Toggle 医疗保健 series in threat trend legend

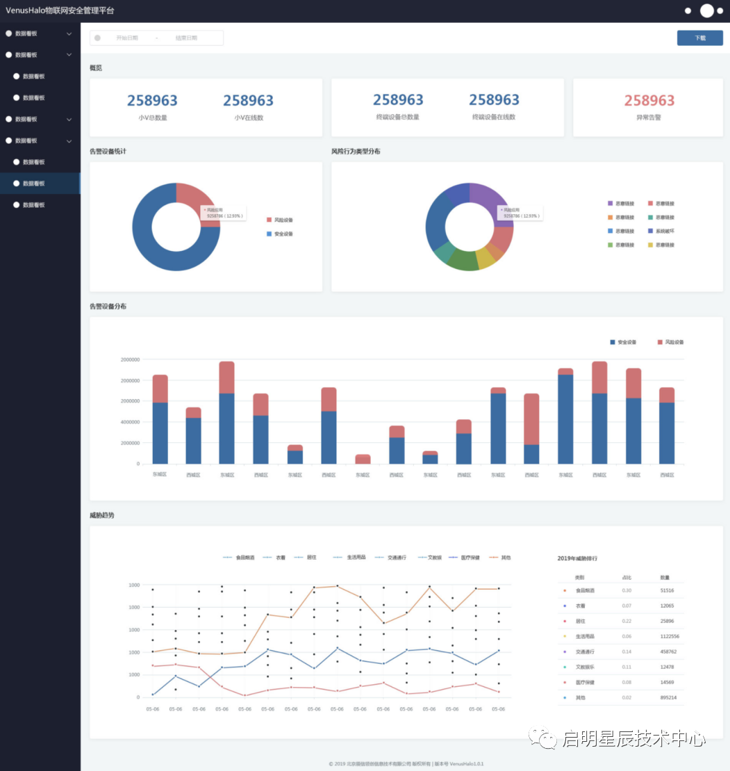tap(454, 558)
